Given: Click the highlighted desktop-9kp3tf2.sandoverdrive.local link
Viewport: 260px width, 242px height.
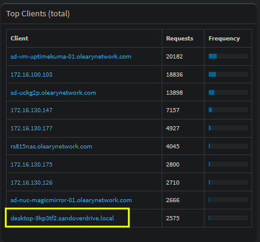Looking at the screenshot, I should tap(62, 218).
